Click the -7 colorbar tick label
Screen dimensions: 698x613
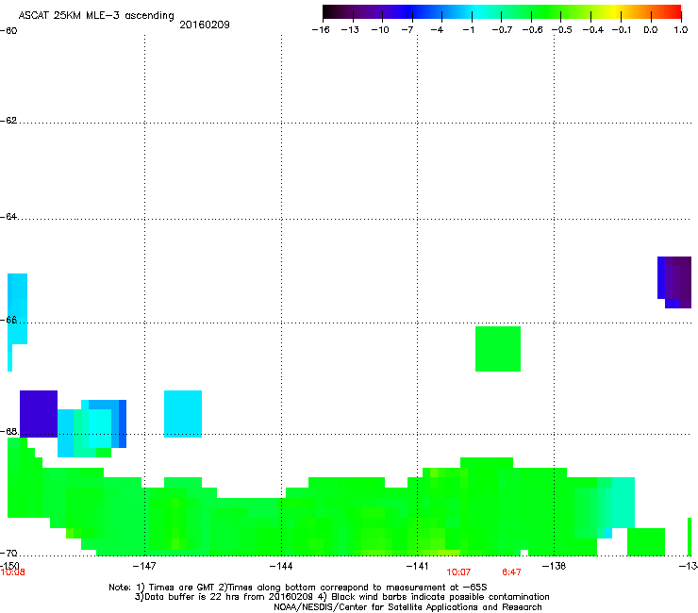pyautogui.click(x=407, y=30)
